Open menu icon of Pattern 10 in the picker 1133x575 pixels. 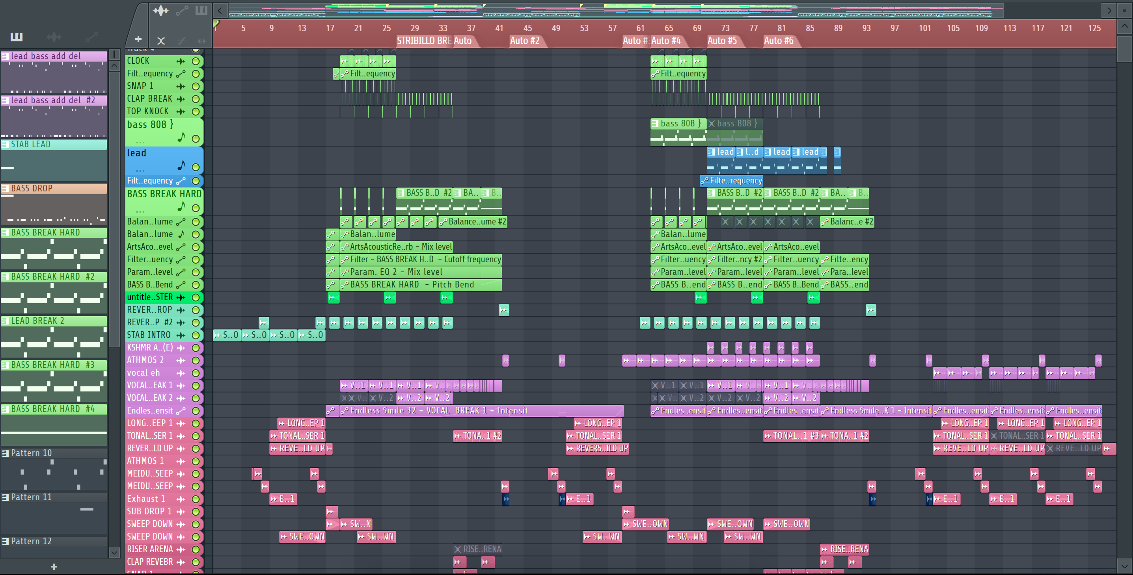pos(5,453)
